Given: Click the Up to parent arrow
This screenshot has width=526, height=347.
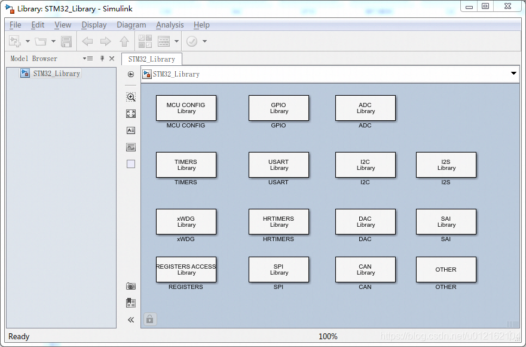Looking at the screenshot, I should 124,41.
